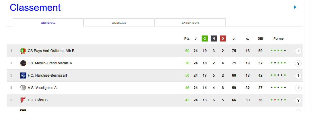Click the A.S. Vaudignies A shield logo
The width and height of the screenshot is (311, 120).
(23, 88)
